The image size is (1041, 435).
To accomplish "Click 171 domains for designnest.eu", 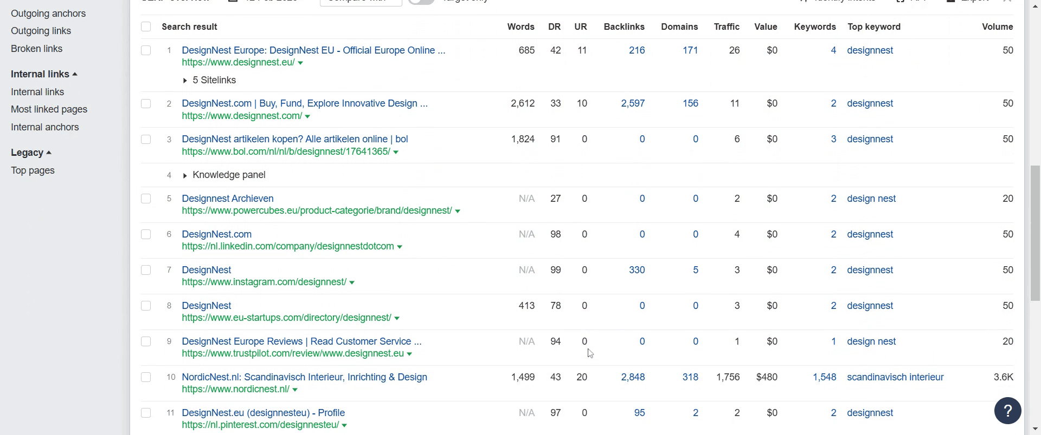I will pyautogui.click(x=690, y=50).
